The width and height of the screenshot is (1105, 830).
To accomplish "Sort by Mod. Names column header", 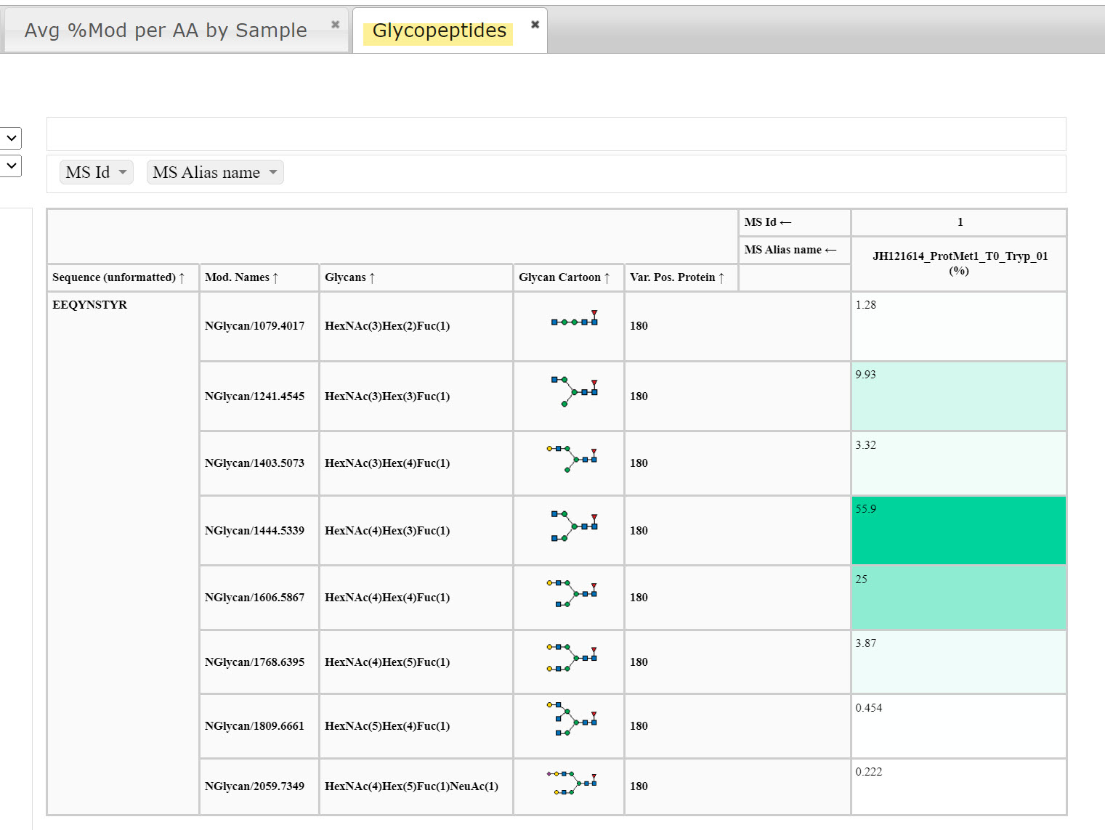I will [259, 277].
